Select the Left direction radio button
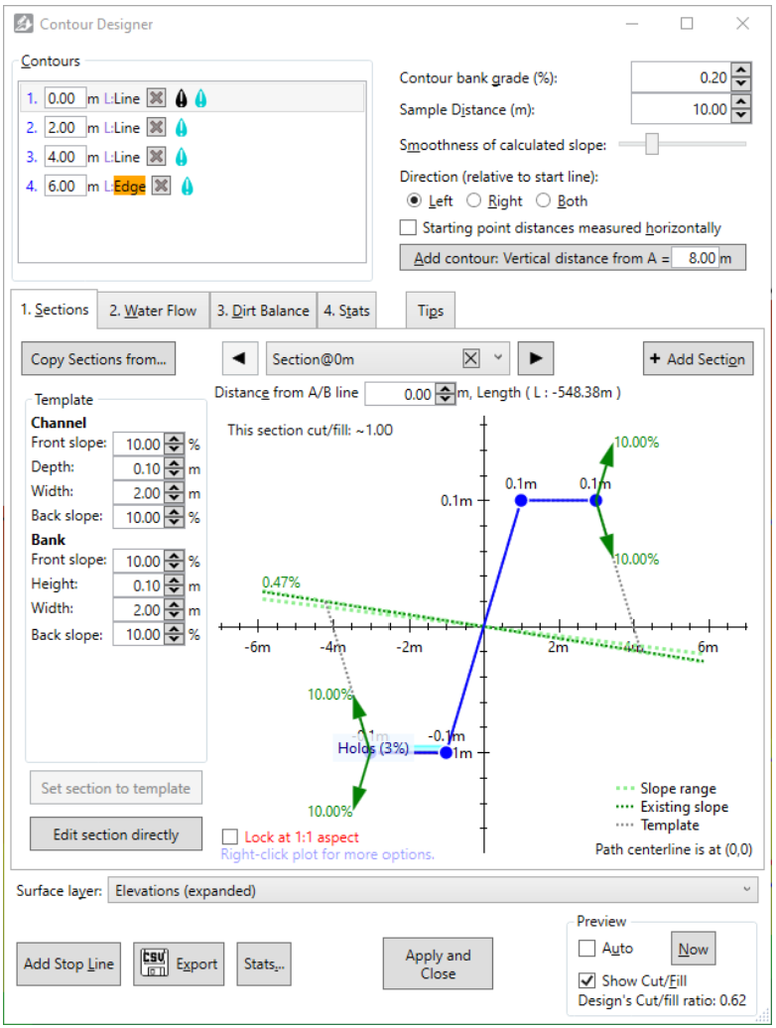The image size is (776, 1028). (x=414, y=200)
